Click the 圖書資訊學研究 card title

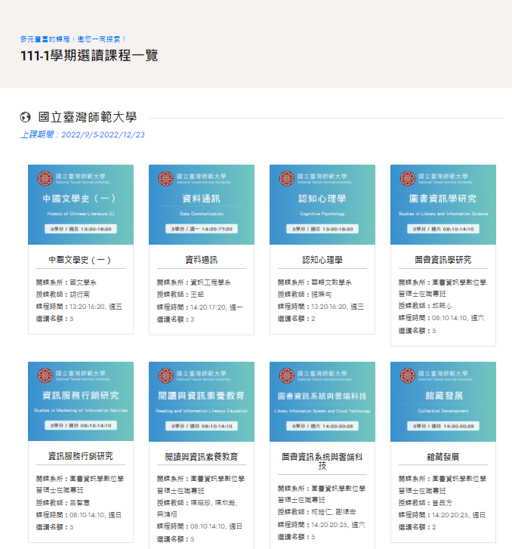443,260
